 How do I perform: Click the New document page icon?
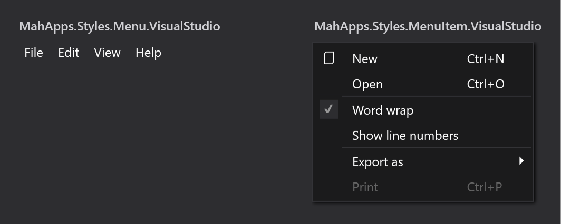[x=329, y=58]
